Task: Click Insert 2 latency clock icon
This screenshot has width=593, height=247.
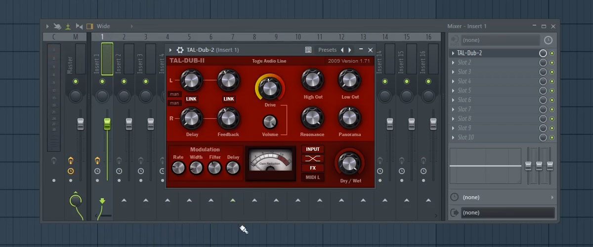Action: coord(119,171)
